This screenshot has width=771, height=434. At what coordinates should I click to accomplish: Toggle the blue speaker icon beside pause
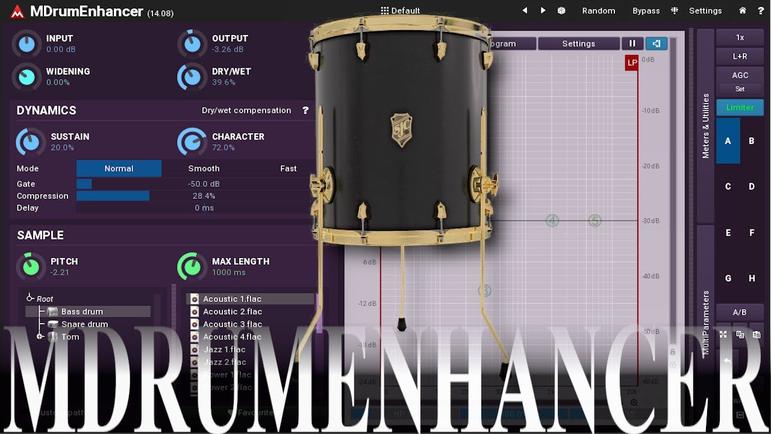657,43
